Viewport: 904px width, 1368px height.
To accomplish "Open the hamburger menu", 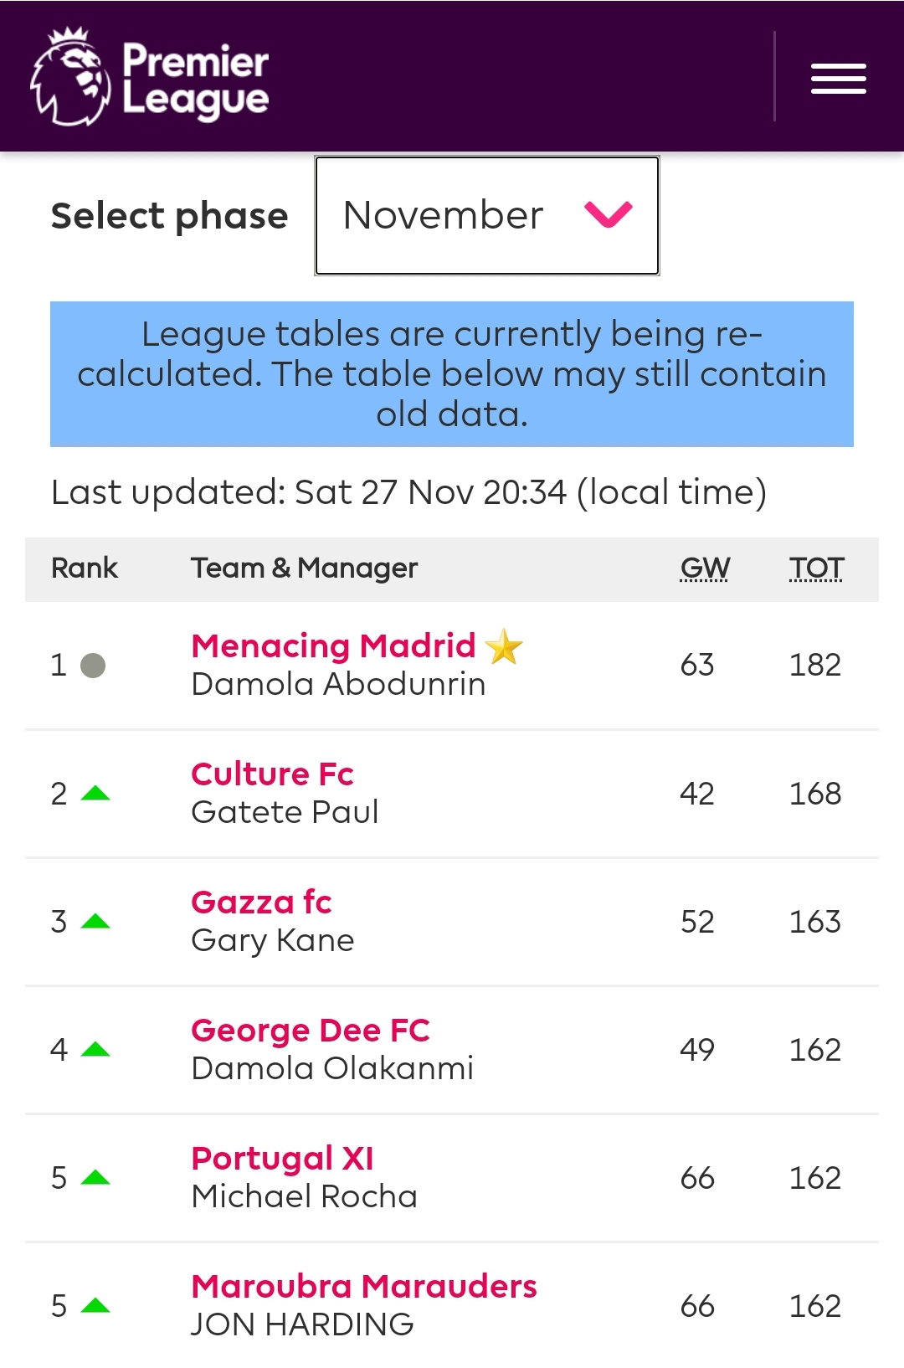I will click(x=838, y=79).
